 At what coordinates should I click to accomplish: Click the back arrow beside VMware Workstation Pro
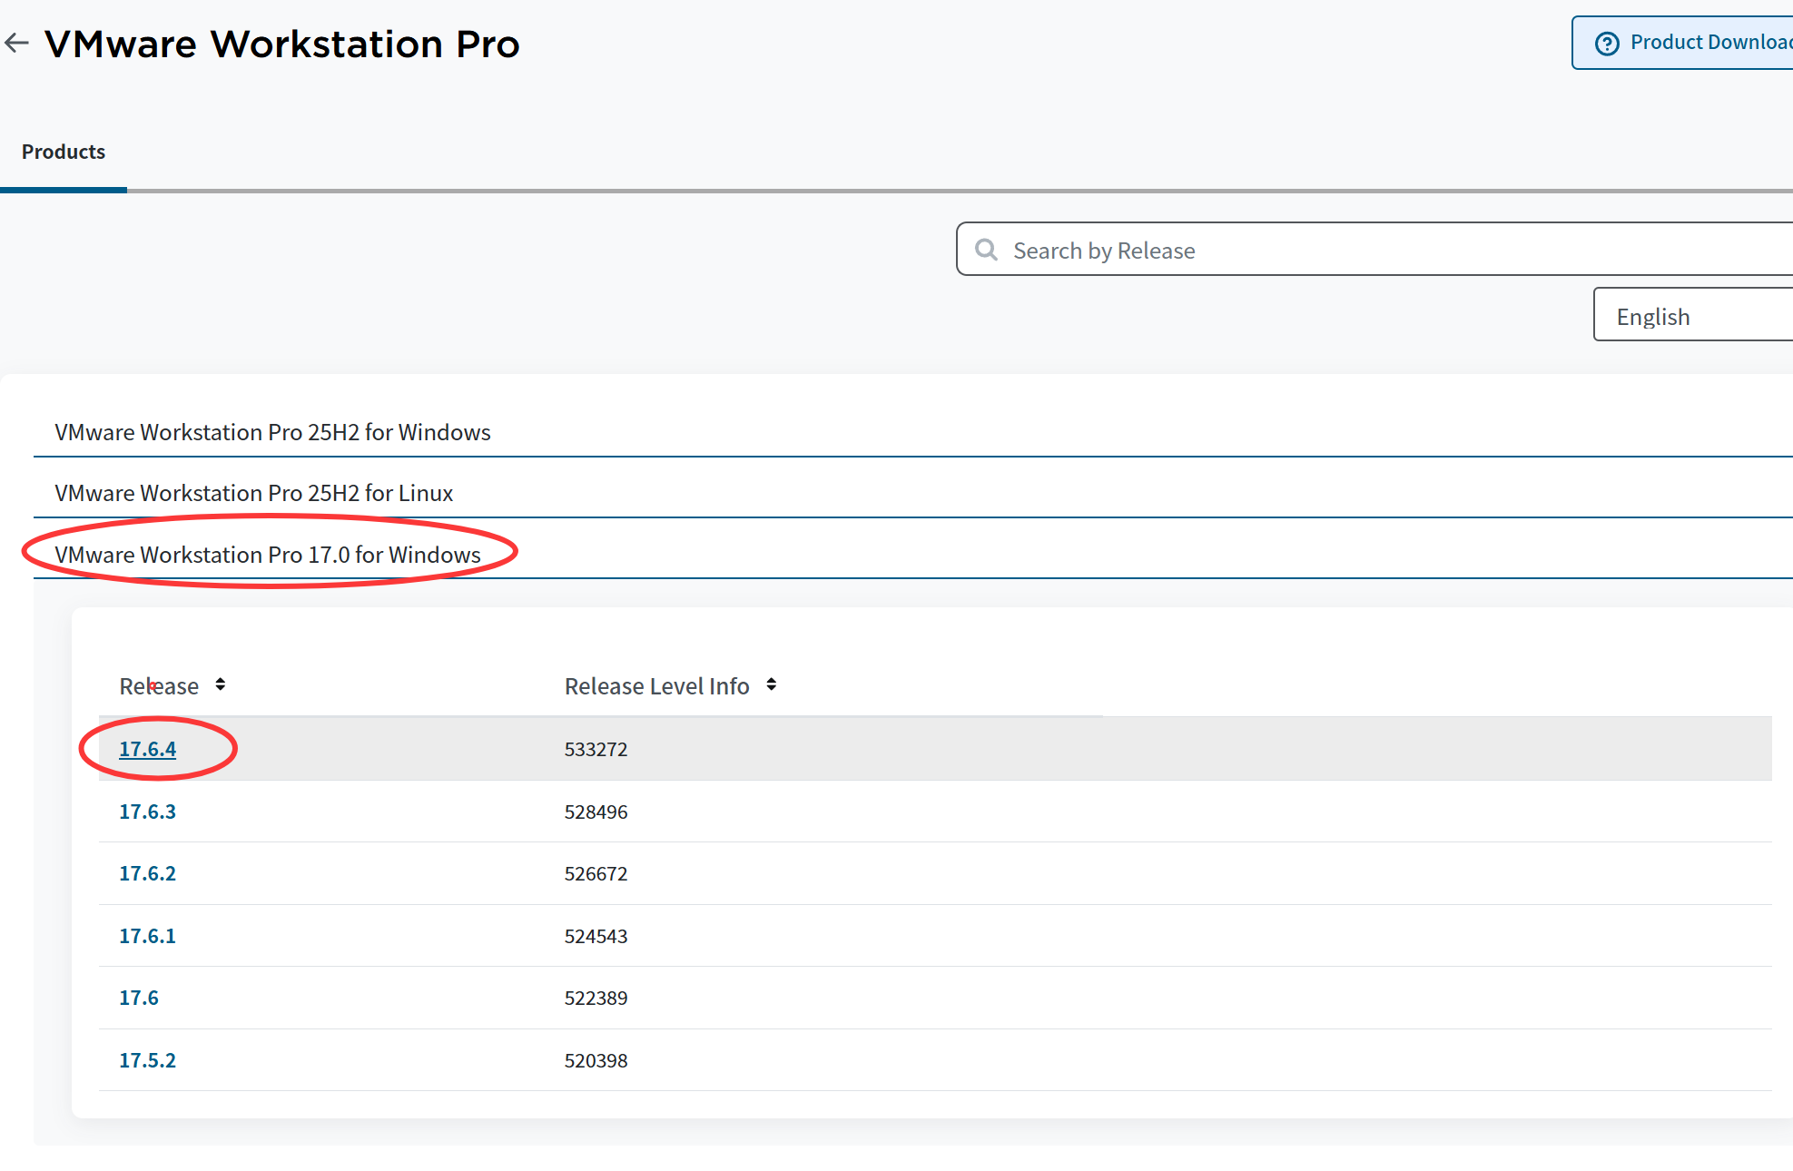[16, 43]
